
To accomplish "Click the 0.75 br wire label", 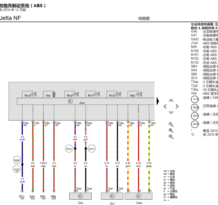I will coord(107,165).
